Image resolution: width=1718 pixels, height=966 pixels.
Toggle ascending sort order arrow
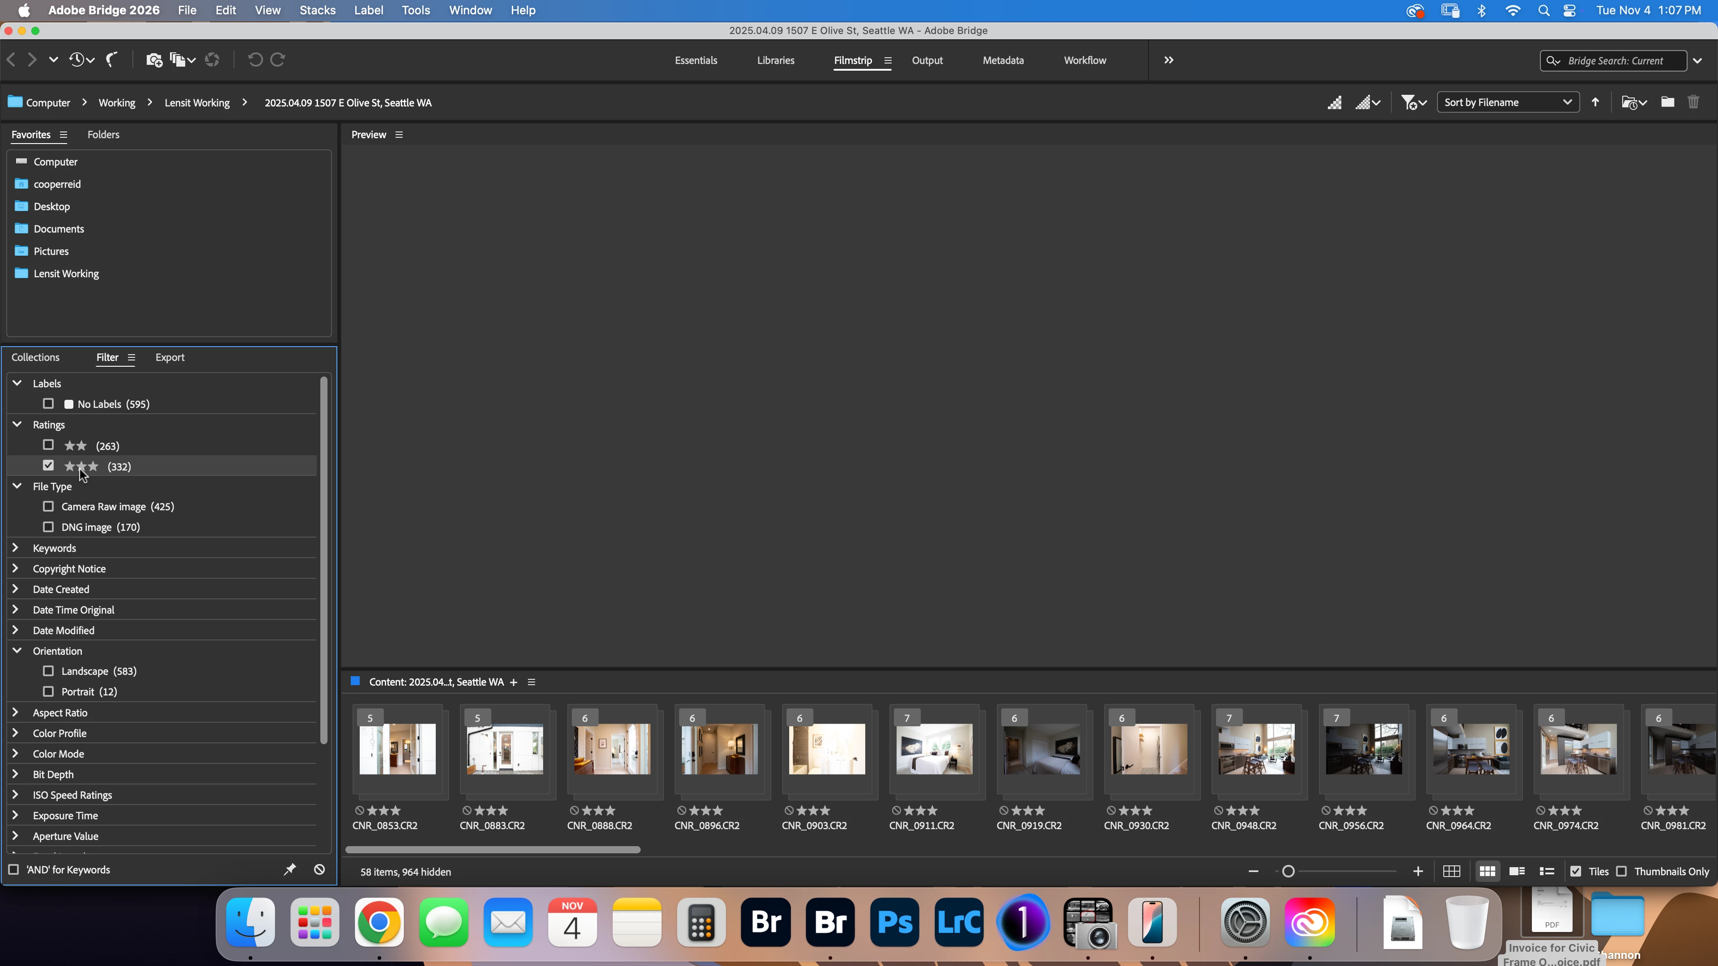click(x=1595, y=102)
